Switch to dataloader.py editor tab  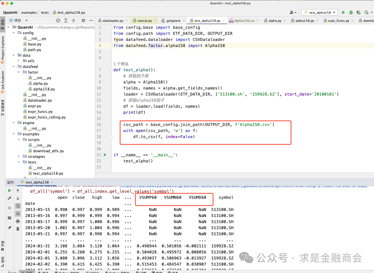tap(113, 21)
